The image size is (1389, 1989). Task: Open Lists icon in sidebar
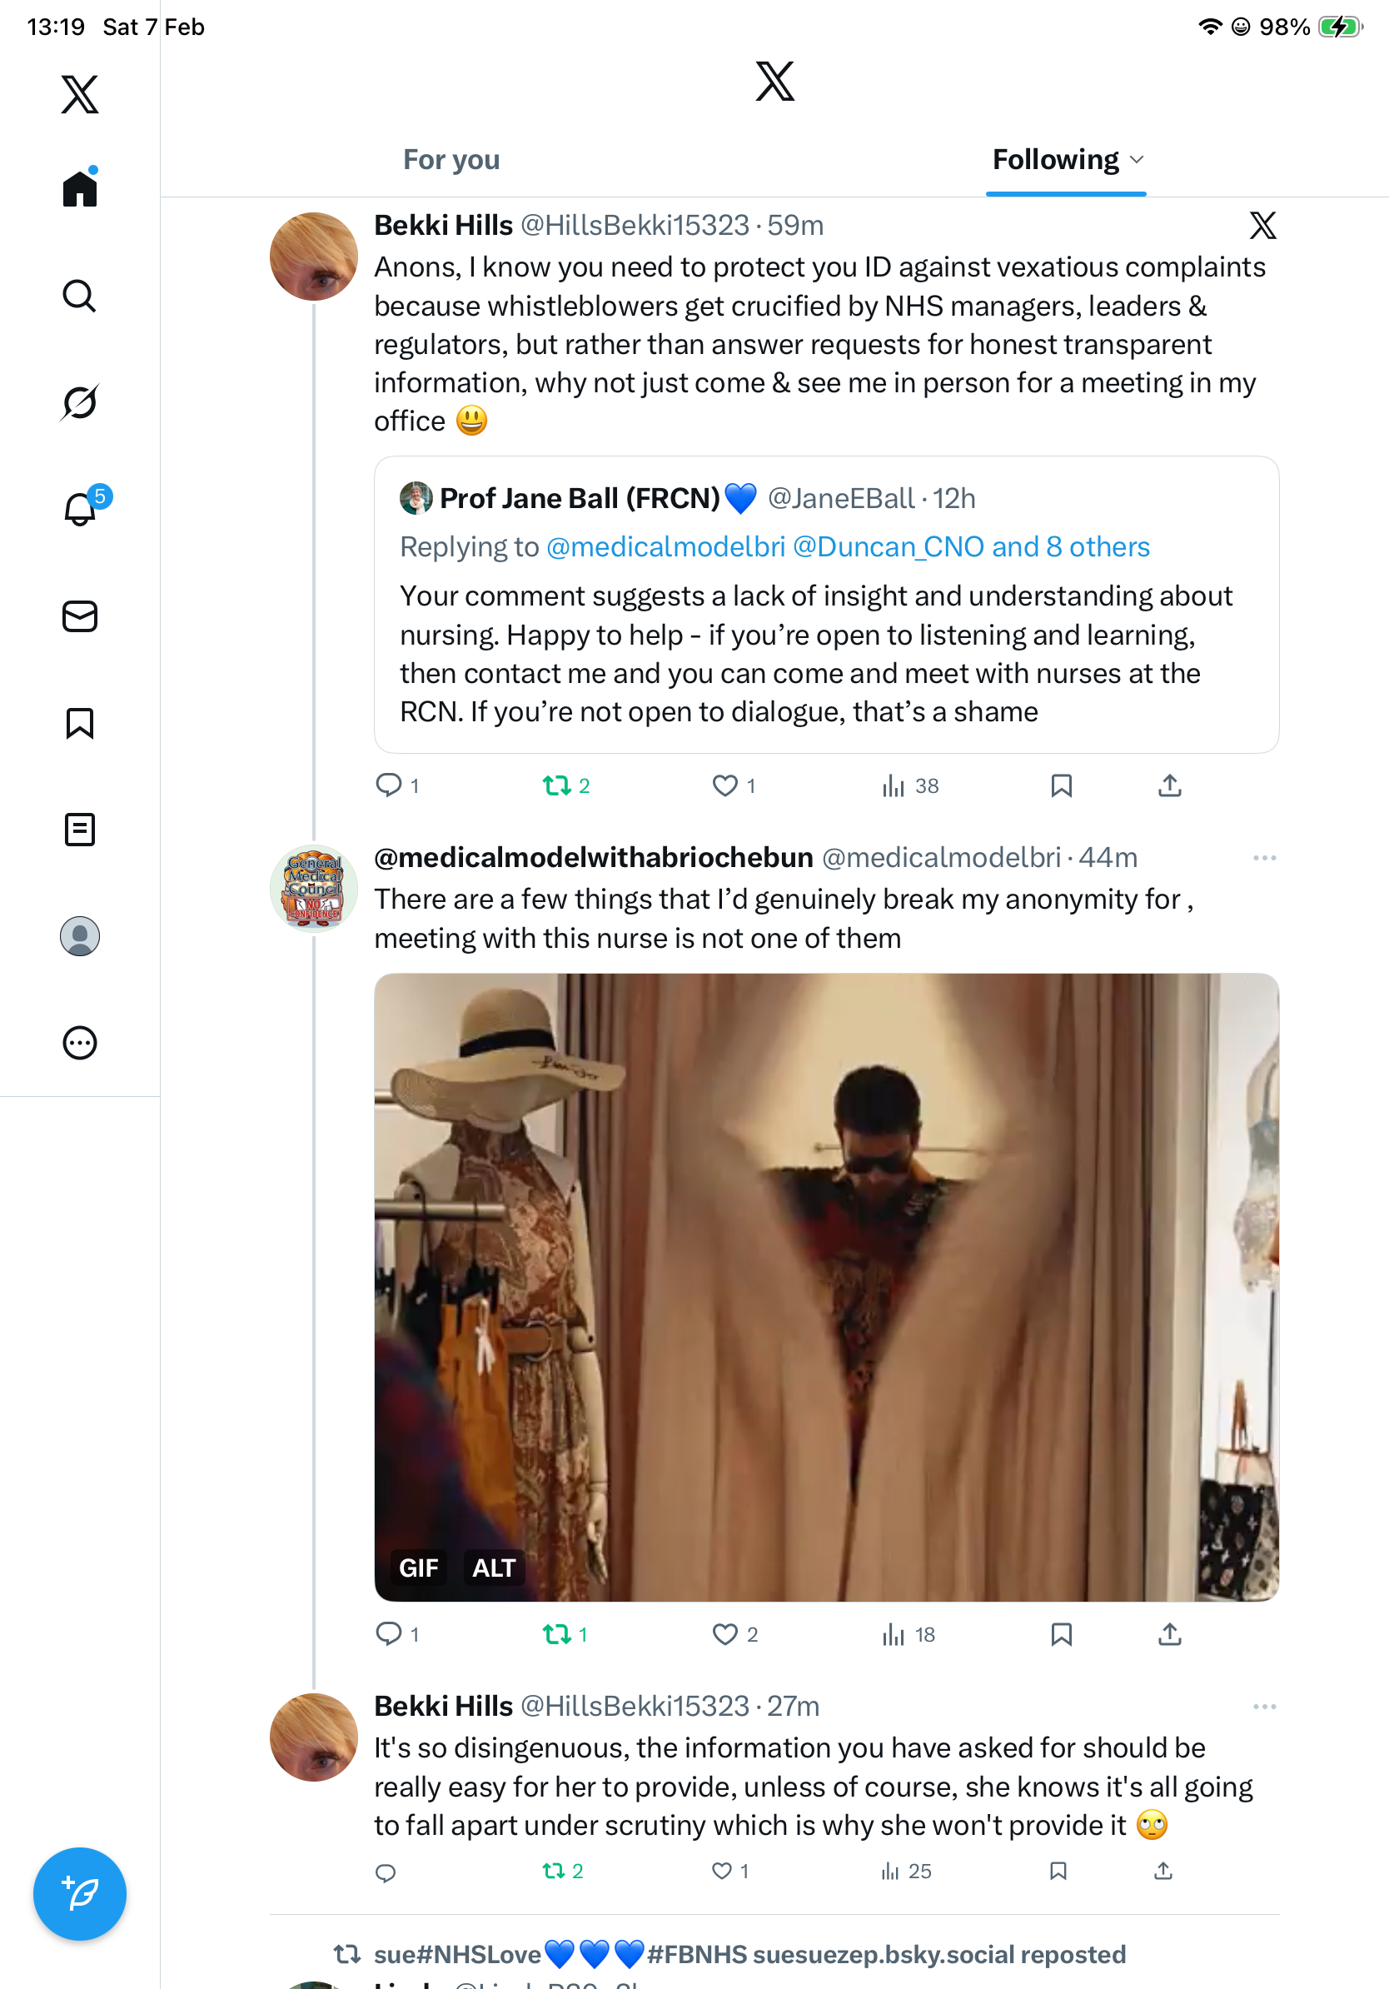(79, 830)
